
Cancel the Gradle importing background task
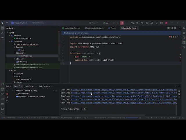pyautogui.click(x=140, y=118)
